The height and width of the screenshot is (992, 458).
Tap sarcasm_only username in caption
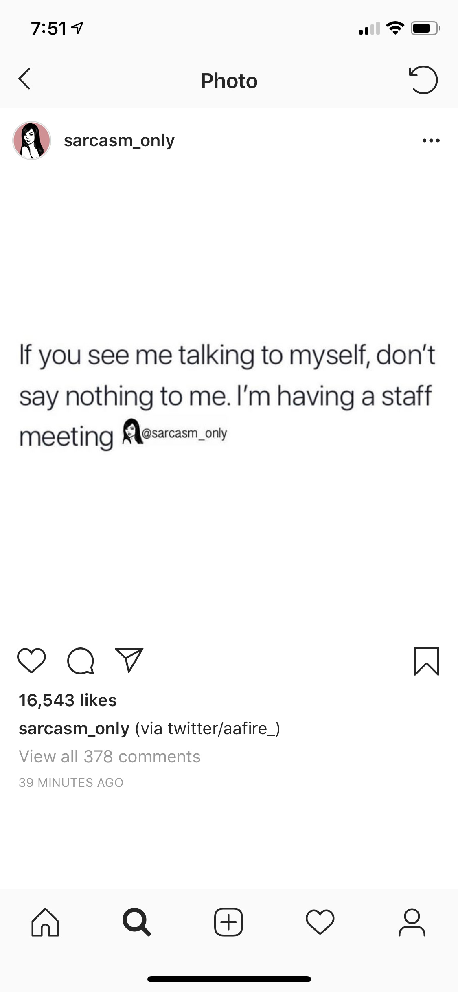pos(74,729)
